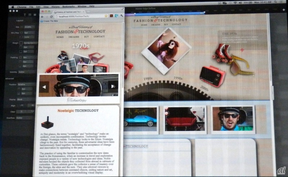Open the Help menu
The image size is (288, 177).
pyautogui.click(x=92, y=6)
